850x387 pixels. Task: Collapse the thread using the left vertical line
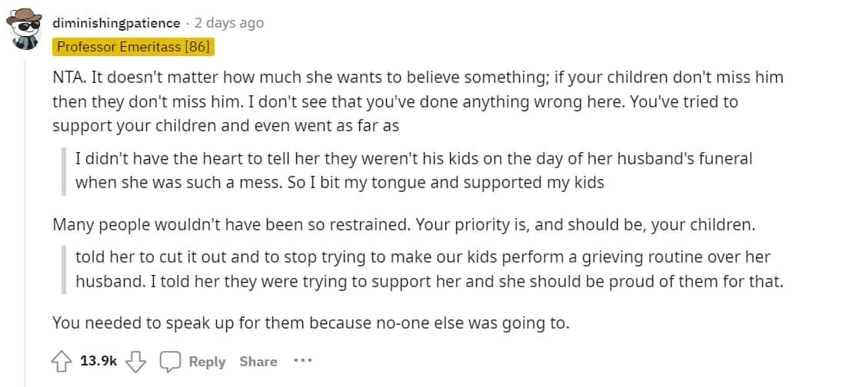point(25,230)
